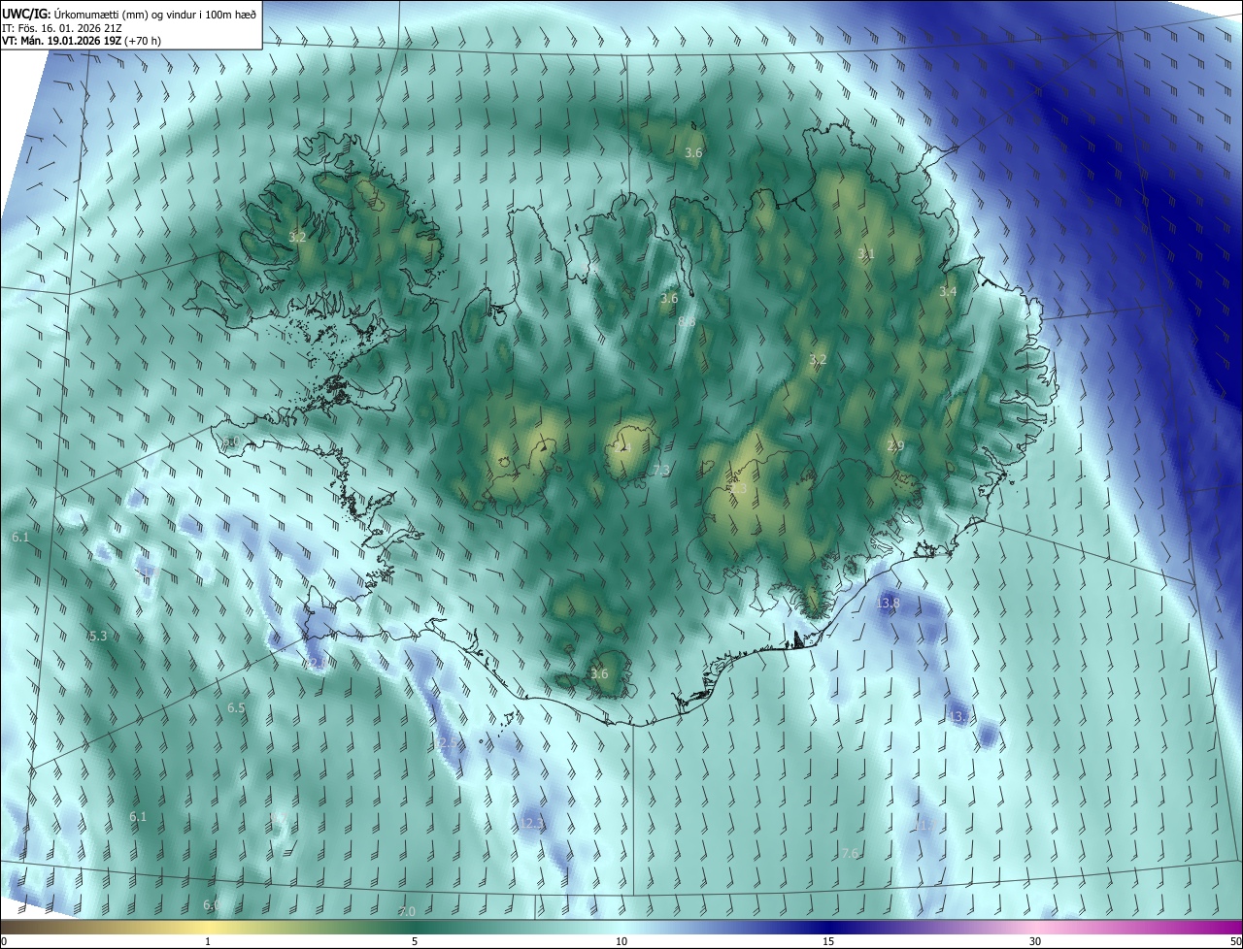This screenshot has height=949, width=1243.
Task: Select the 6.5 value label on map
Action: (236, 708)
